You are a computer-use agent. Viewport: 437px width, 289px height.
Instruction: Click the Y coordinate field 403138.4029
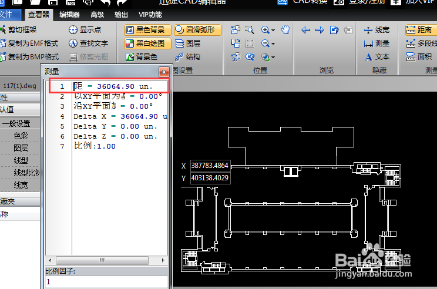(x=210, y=178)
